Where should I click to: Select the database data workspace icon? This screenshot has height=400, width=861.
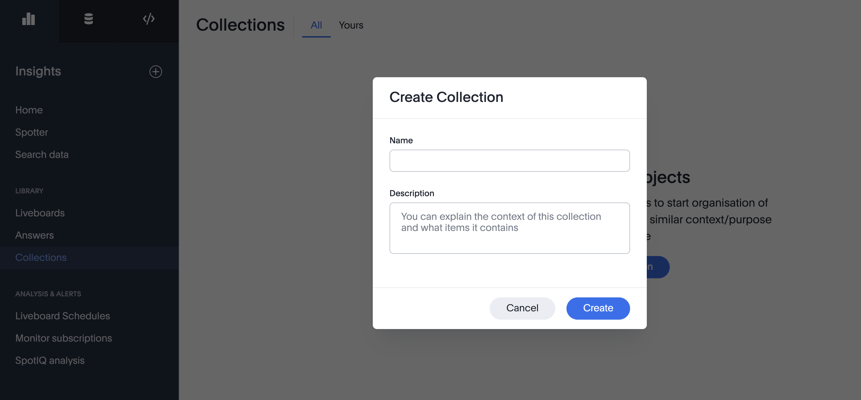coord(88,19)
